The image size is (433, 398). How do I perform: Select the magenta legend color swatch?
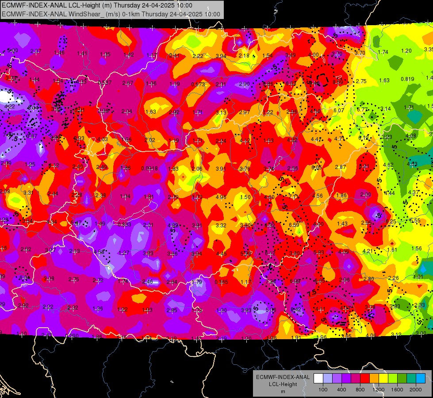tap(356, 379)
